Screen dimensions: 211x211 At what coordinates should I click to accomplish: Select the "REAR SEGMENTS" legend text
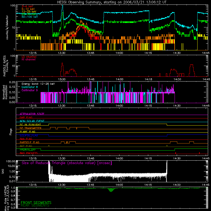[35, 205]
